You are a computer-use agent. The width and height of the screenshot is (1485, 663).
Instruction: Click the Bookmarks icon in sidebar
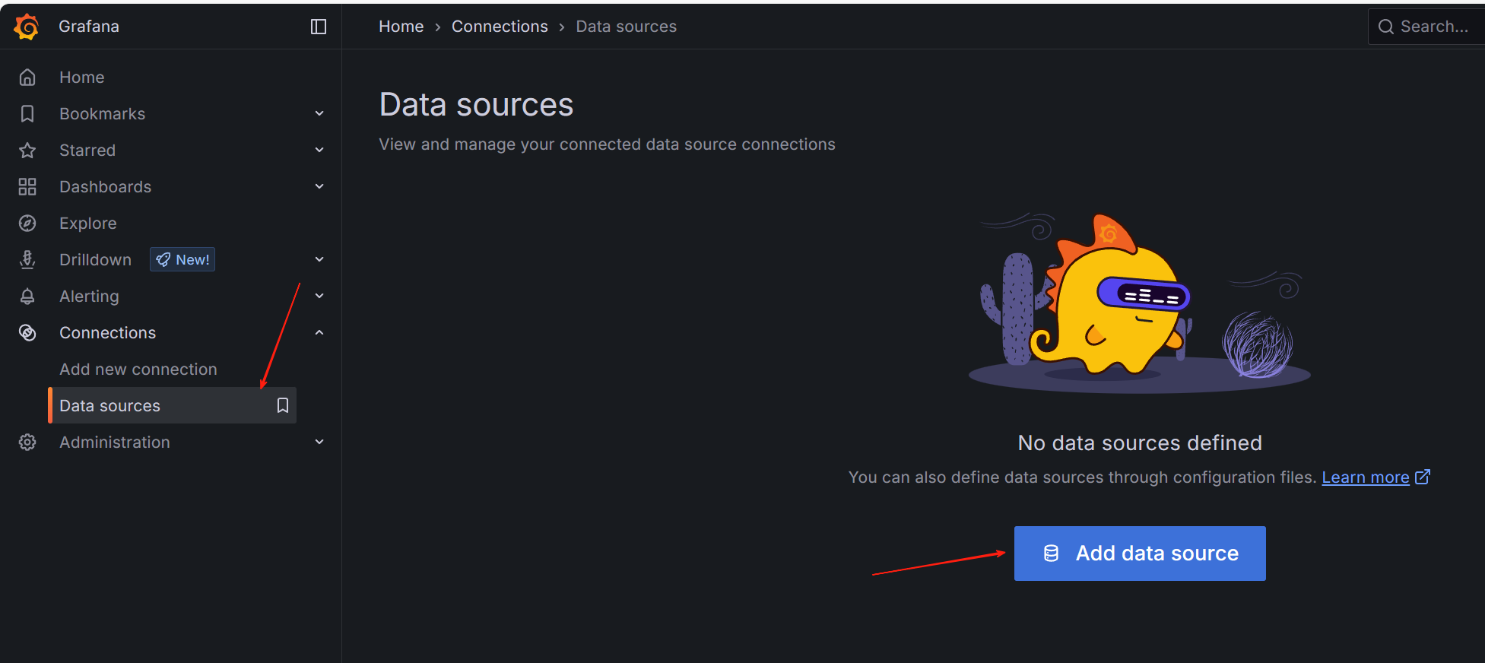[27, 114]
